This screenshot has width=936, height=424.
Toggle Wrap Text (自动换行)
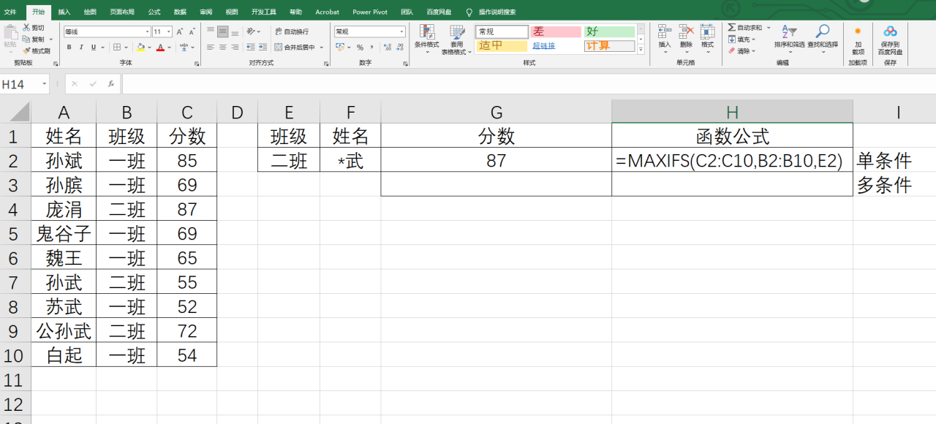(292, 31)
